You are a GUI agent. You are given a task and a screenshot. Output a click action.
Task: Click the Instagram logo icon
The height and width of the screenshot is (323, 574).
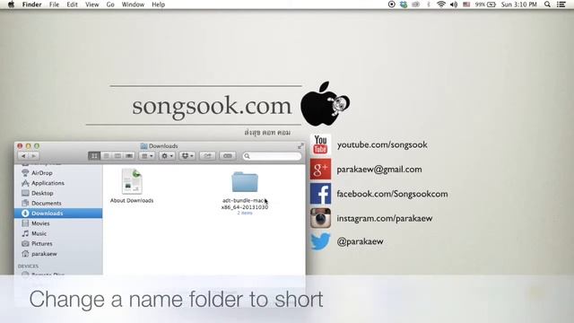tap(320, 218)
